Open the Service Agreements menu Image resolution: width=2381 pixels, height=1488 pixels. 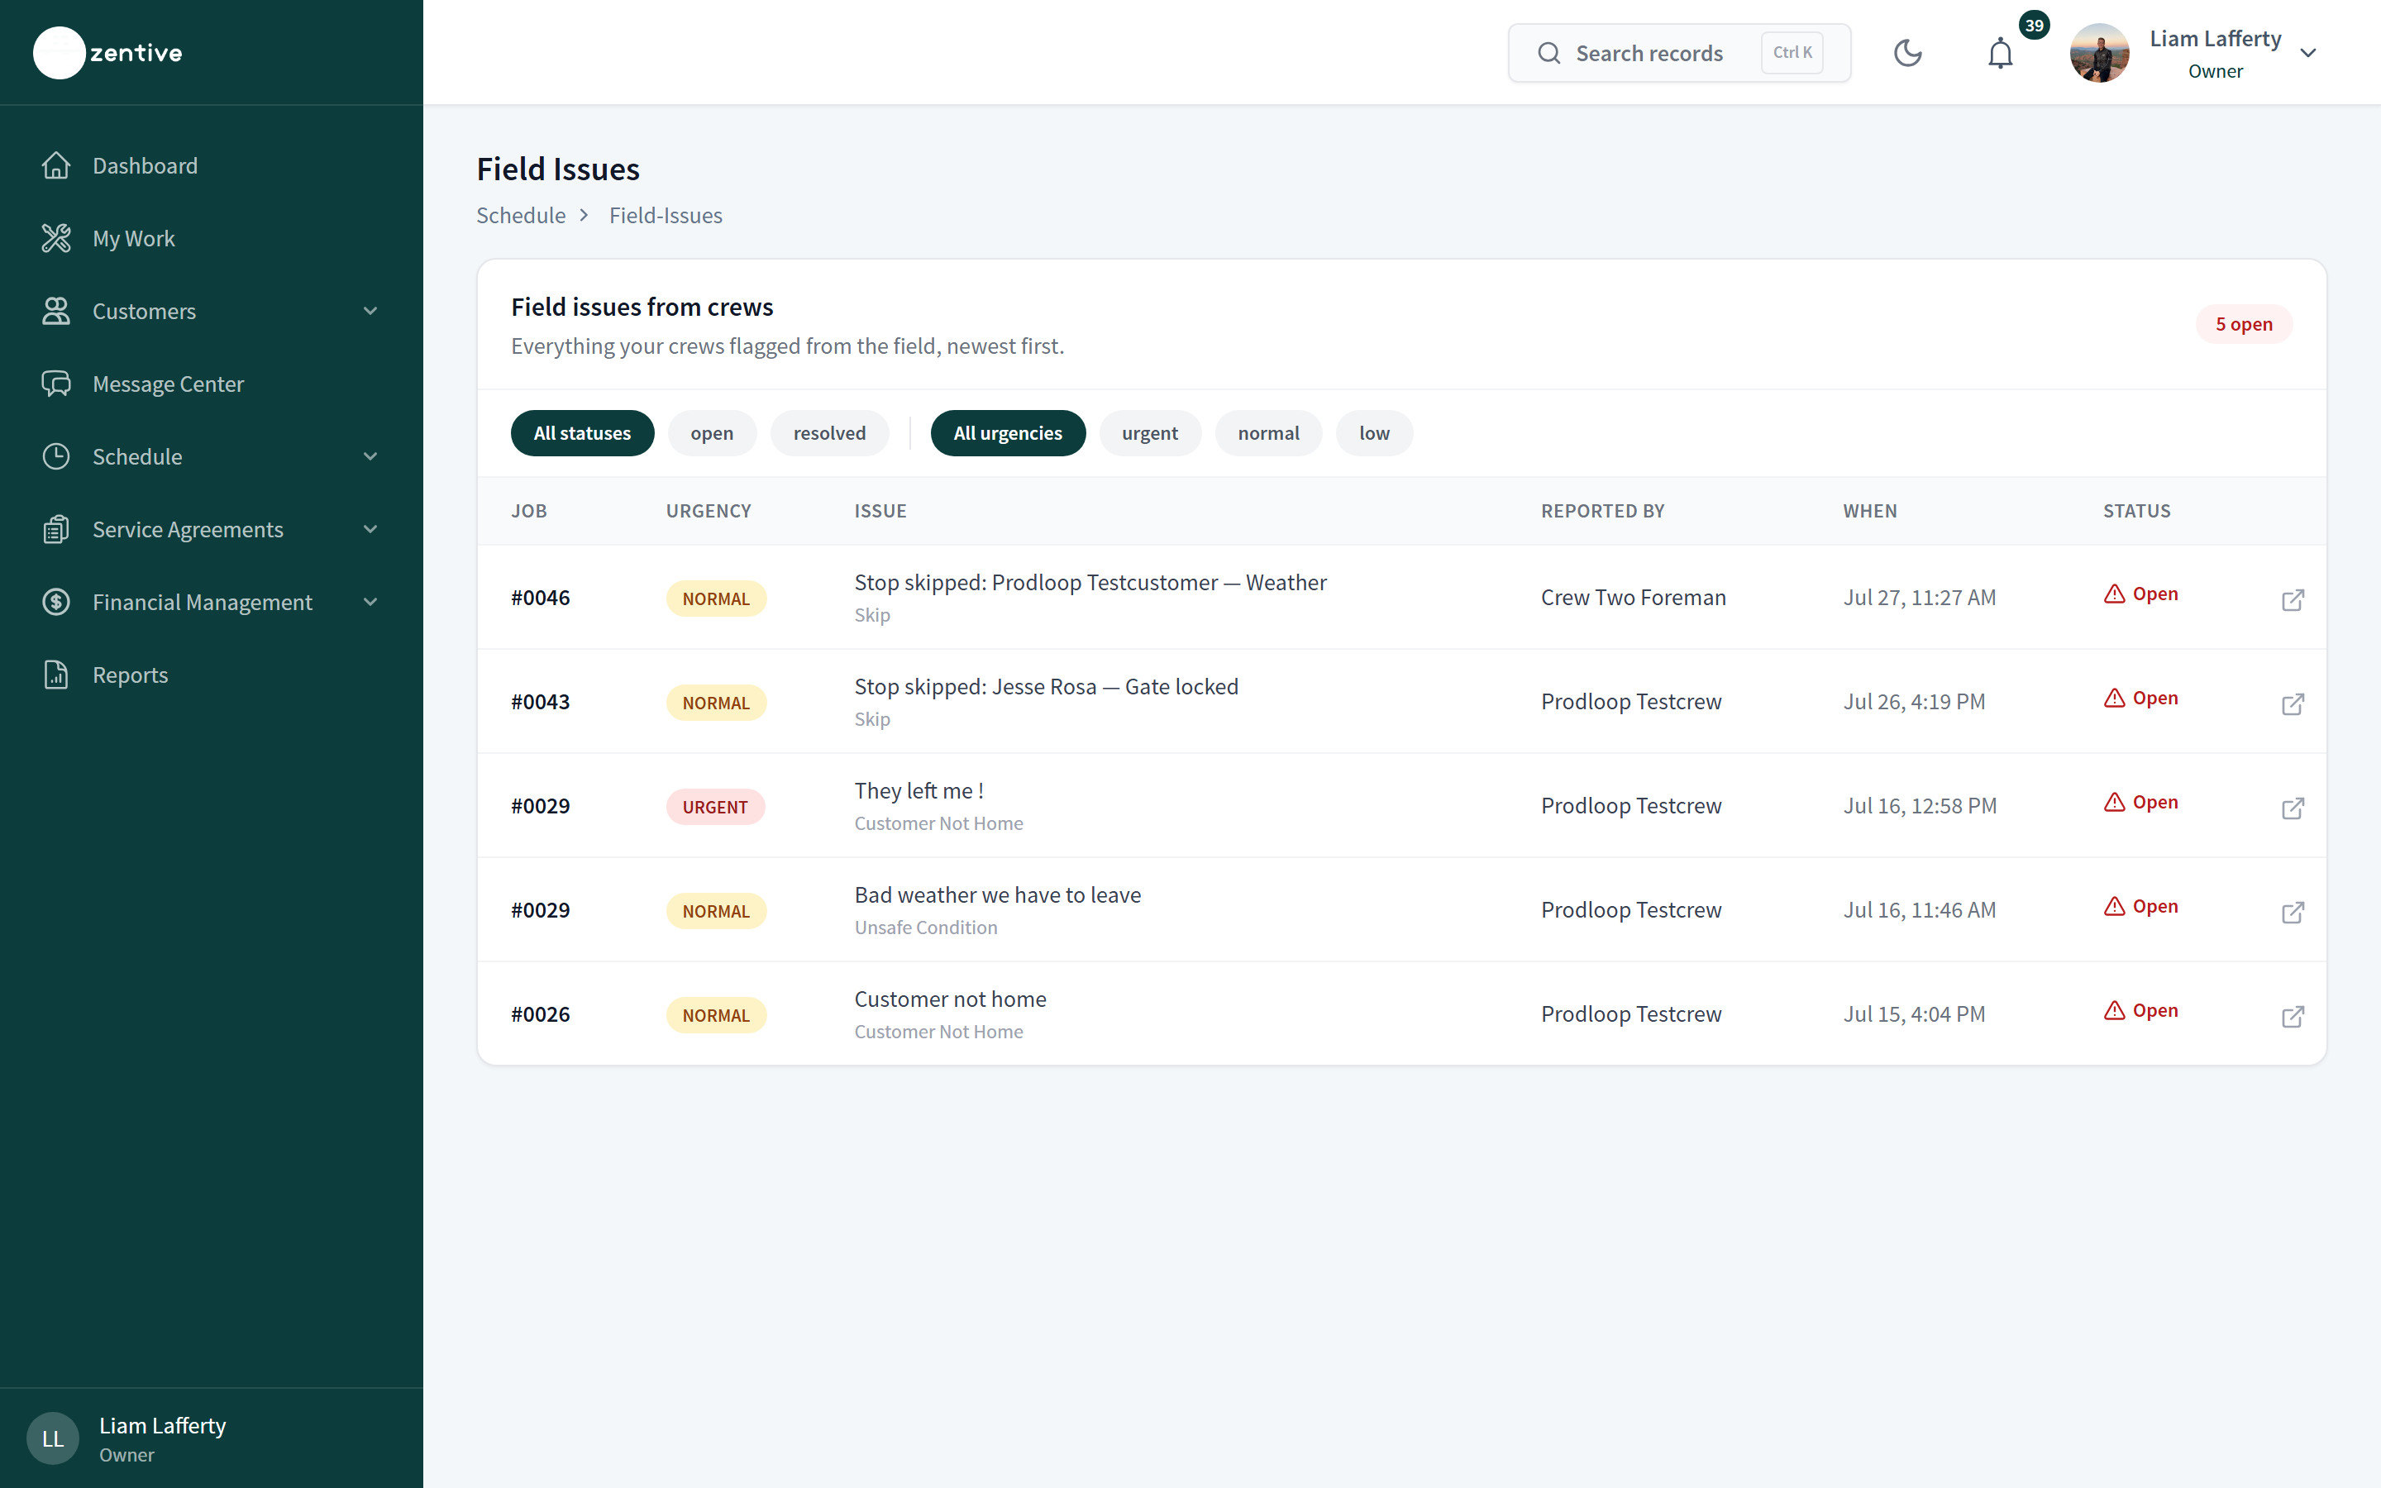pos(212,529)
